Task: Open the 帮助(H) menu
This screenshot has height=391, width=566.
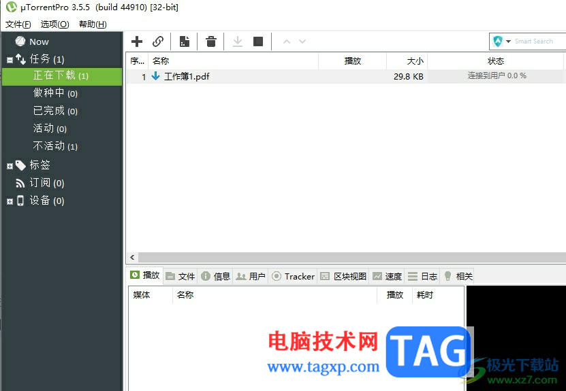Action: pos(93,24)
